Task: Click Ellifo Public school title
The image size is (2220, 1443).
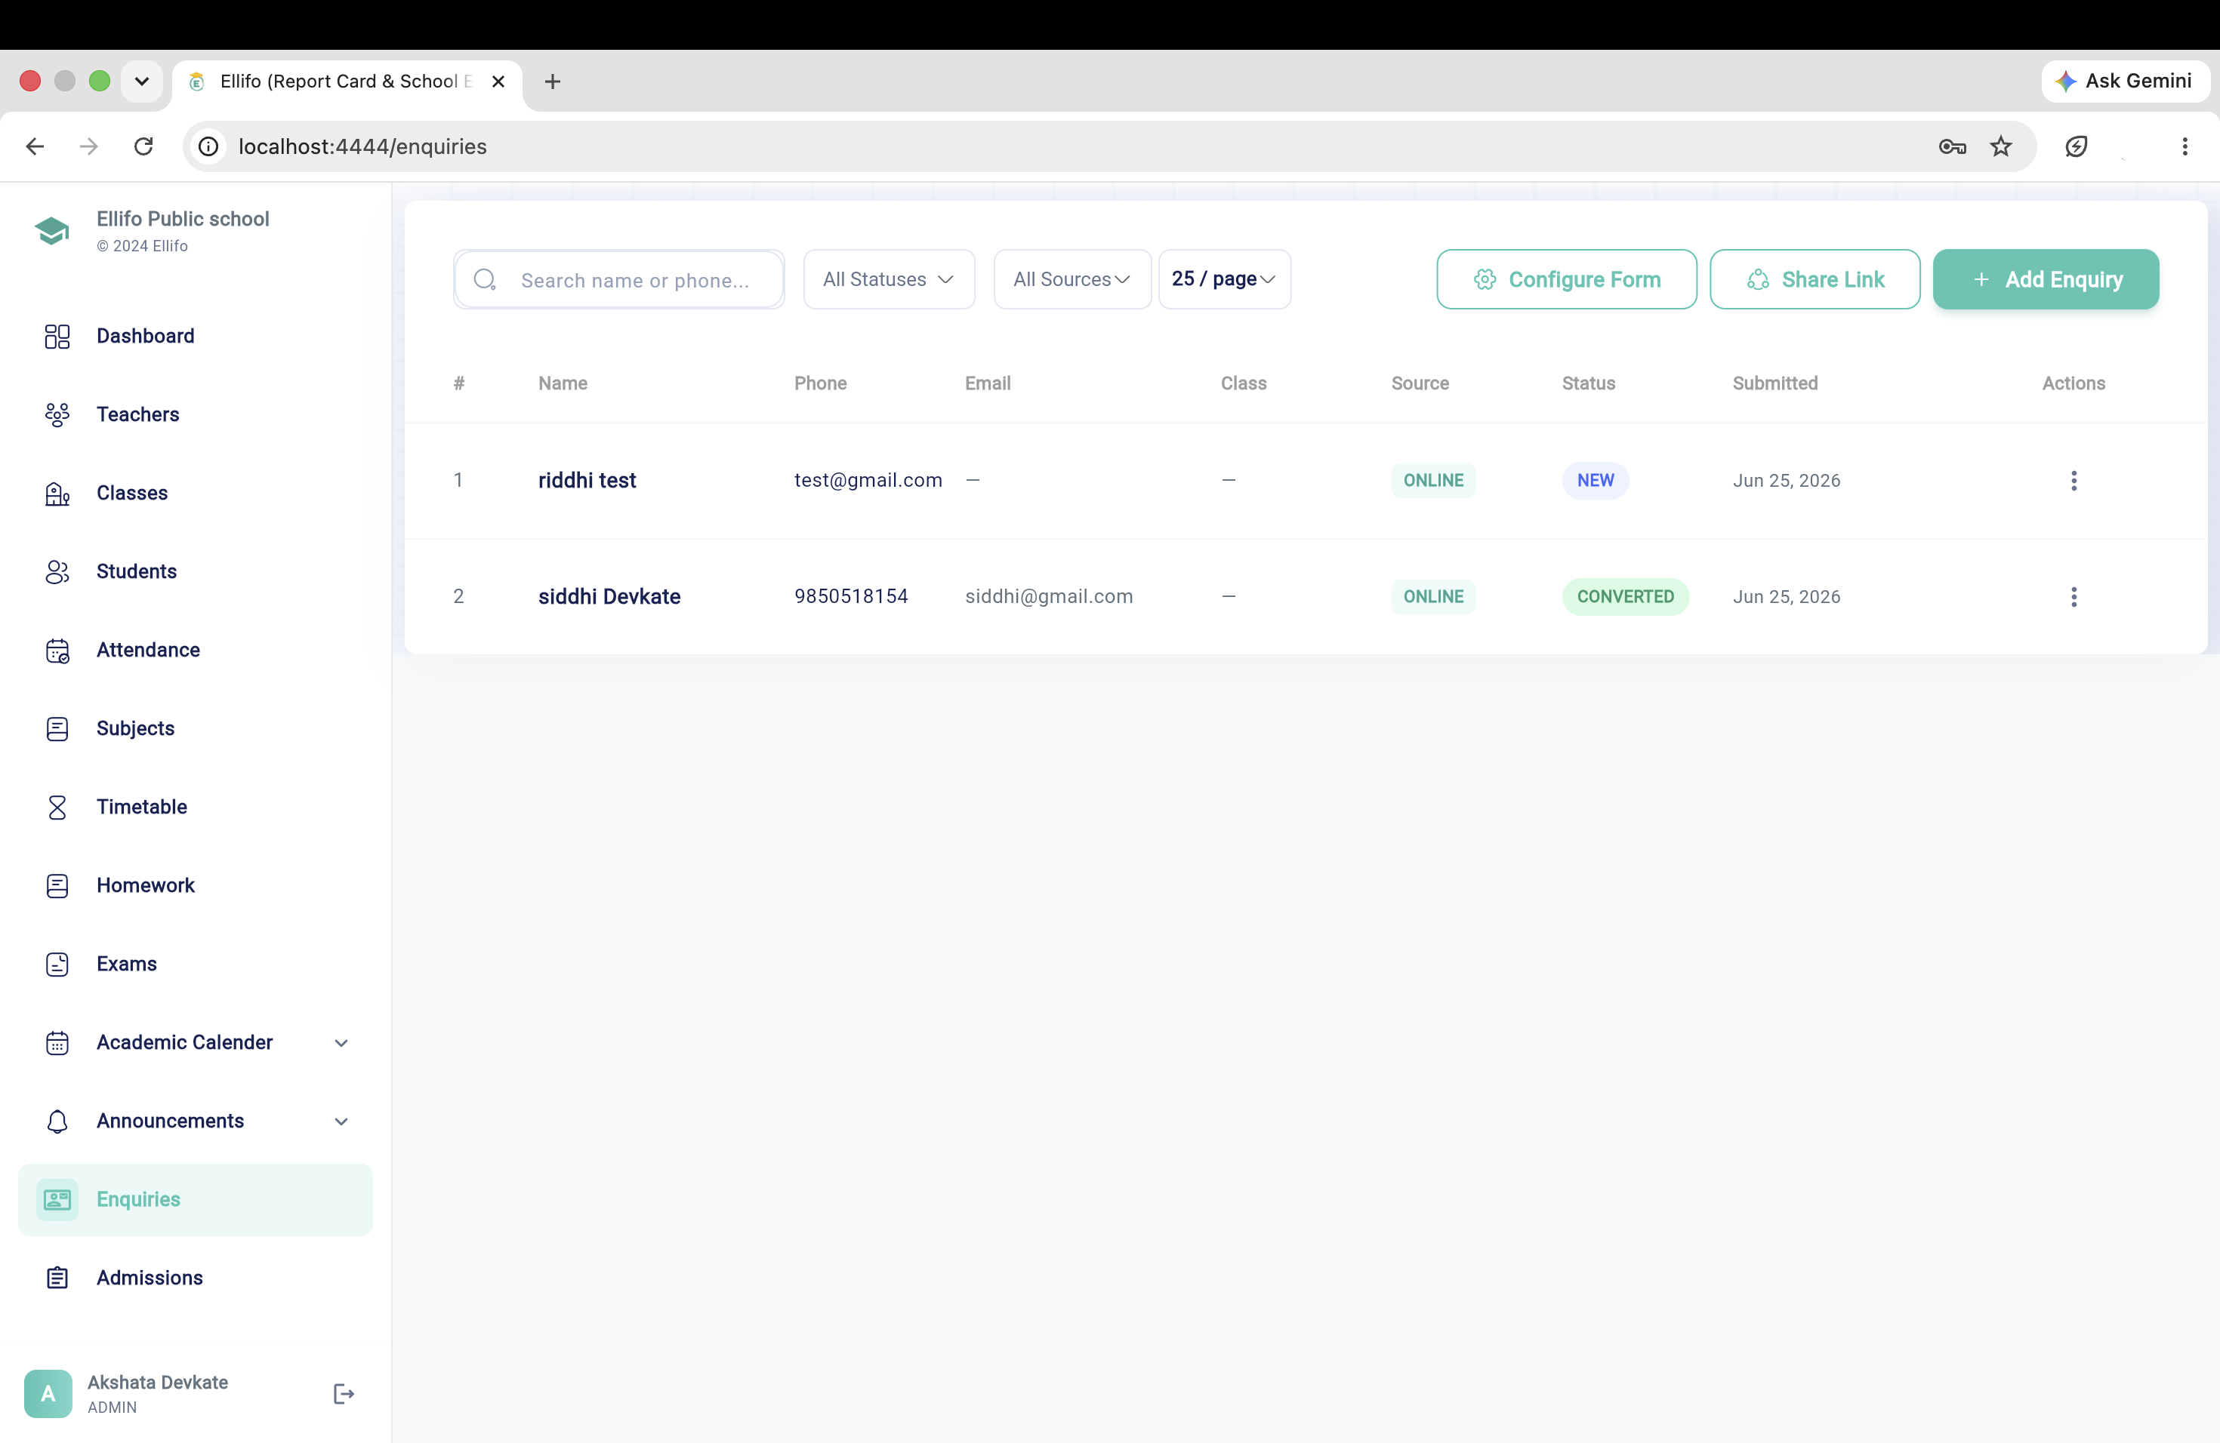Action: click(183, 219)
